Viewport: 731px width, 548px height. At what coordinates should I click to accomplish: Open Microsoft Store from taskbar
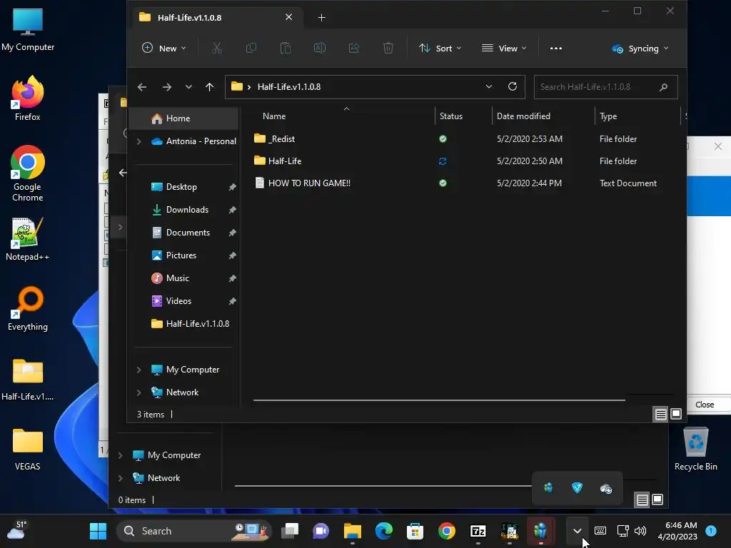coord(415,531)
